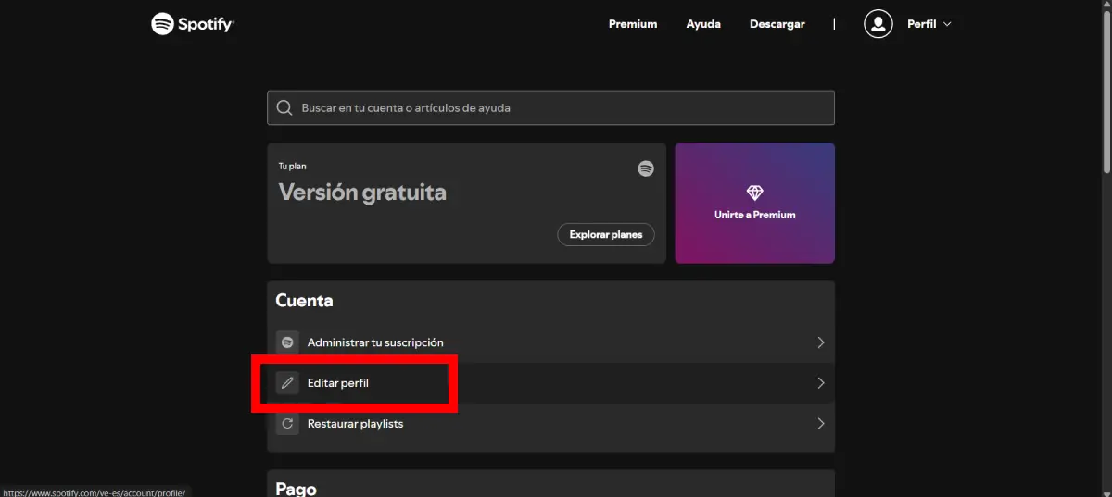Open the Editar perfil chevron arrow
The height and width of the screenshot is (497, 1112).
point(820,383)
